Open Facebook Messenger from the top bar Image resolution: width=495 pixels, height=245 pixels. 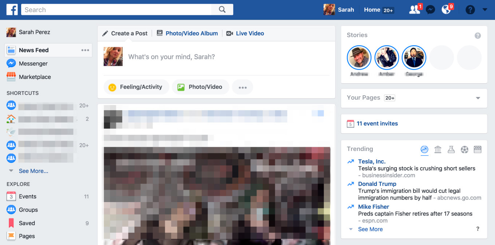pyautogui.click(x=430, y=9)
